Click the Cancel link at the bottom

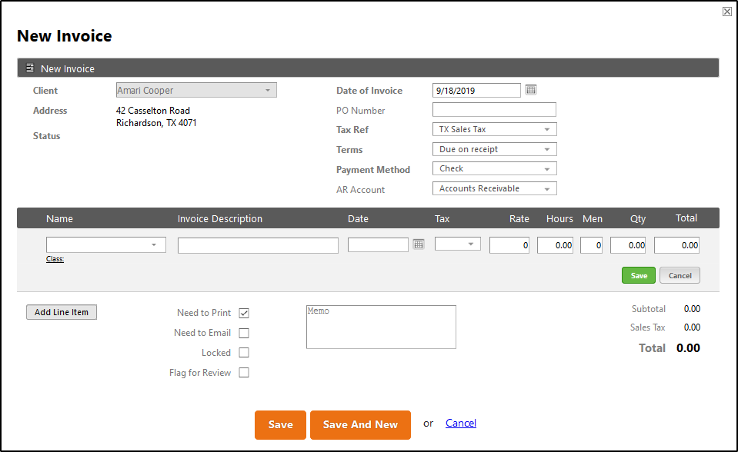coord(460,423)
